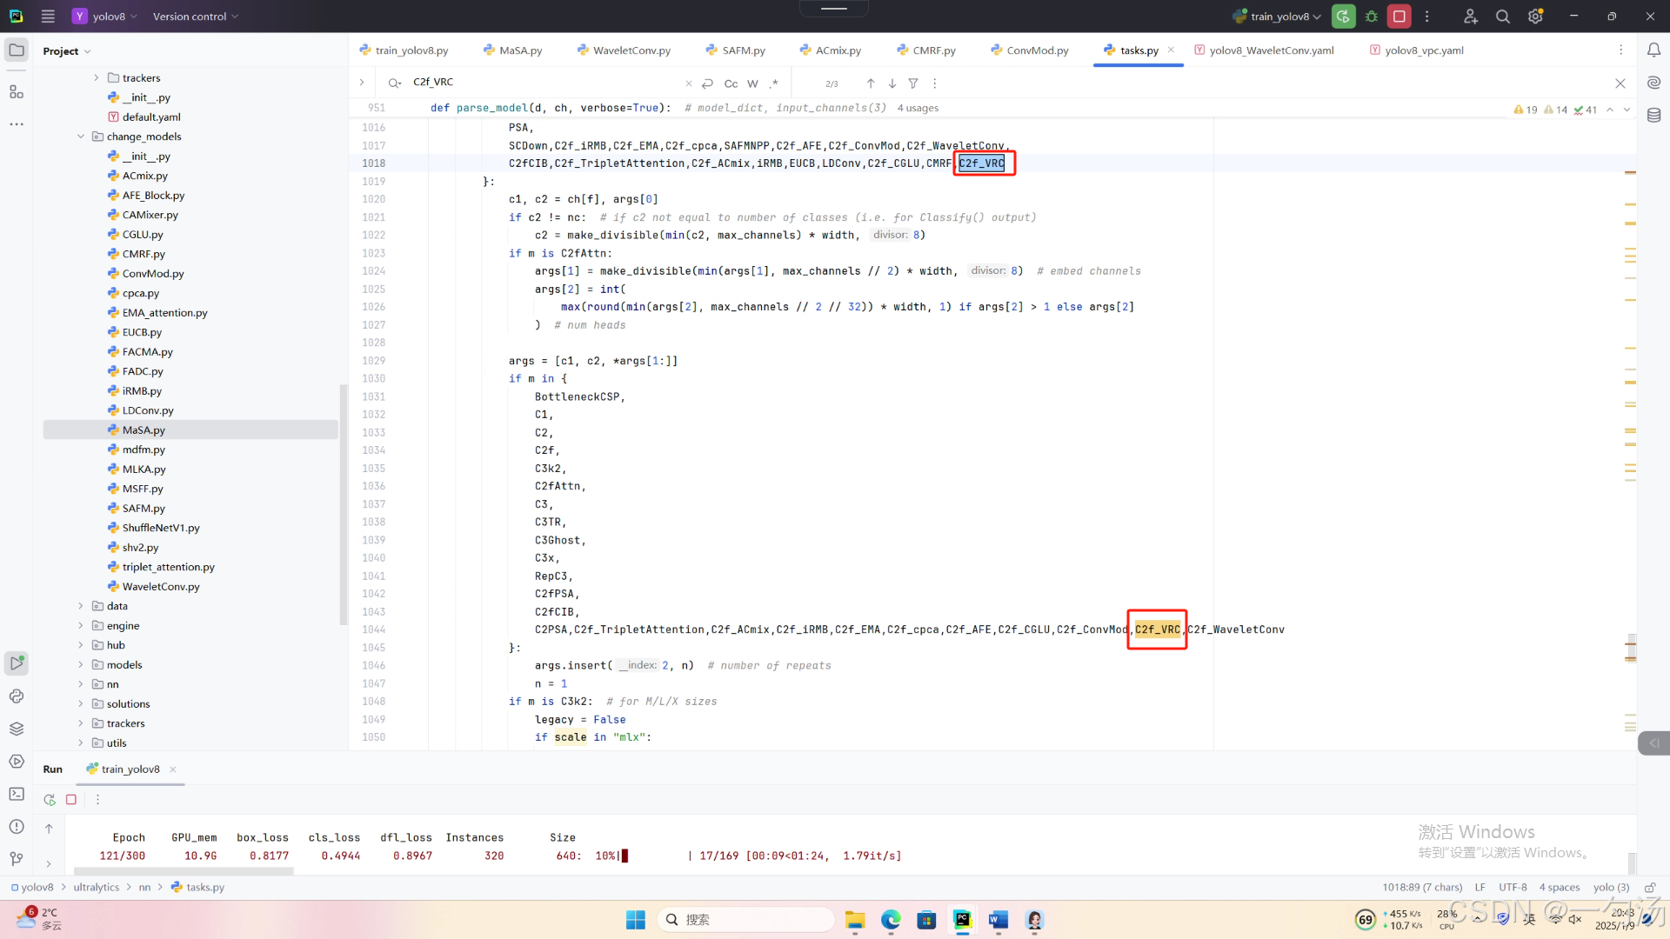
Task: Open the Python Packages tool window
Action: 17,729
